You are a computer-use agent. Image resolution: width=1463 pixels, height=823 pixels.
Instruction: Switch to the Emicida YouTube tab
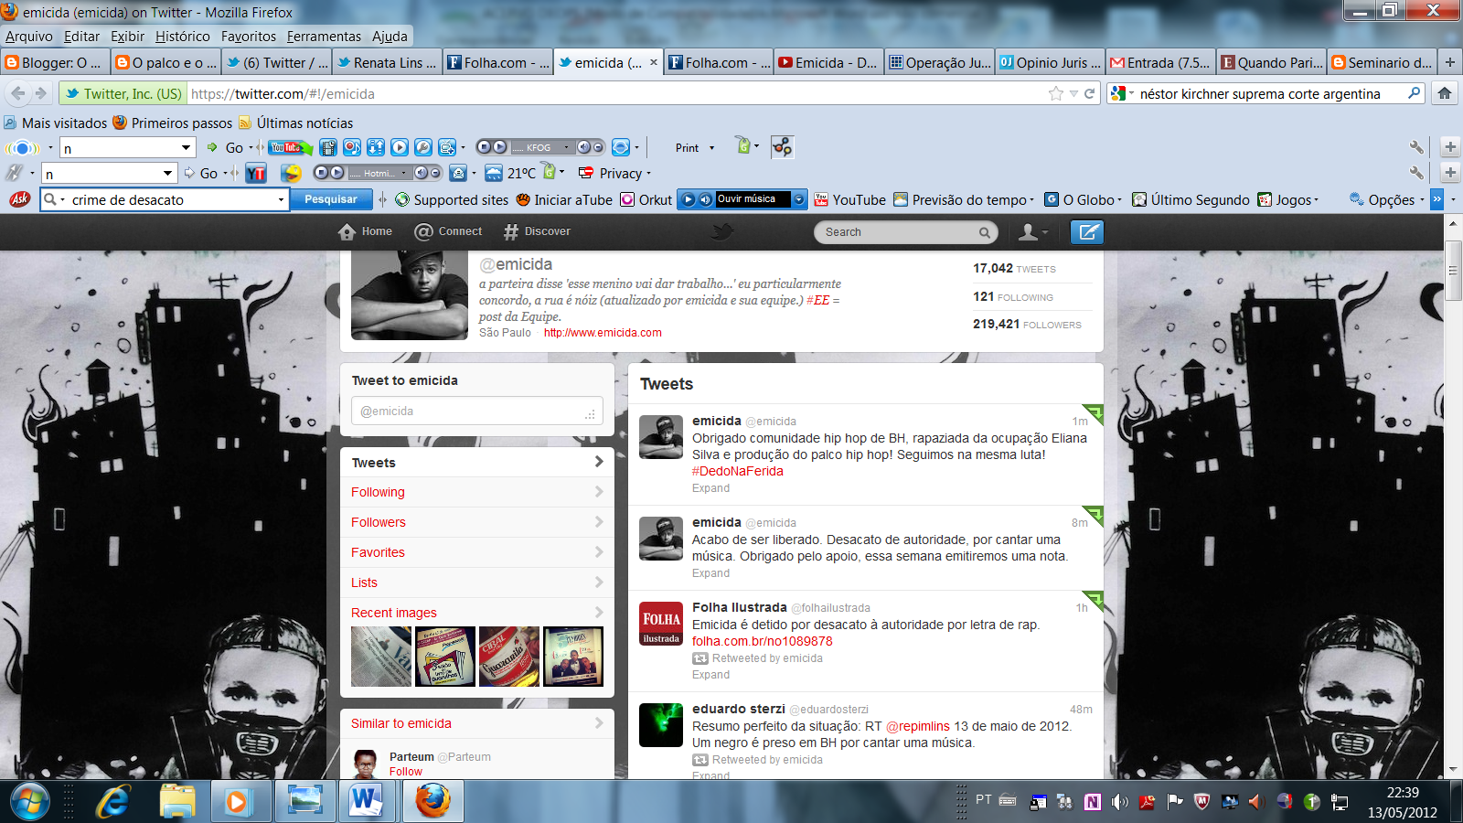(828, 62)
